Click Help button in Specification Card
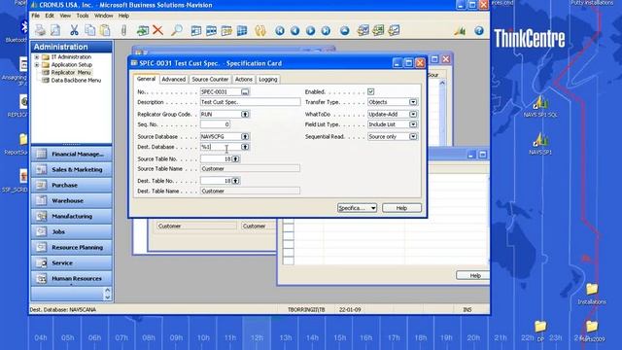 tap(401, 208)
